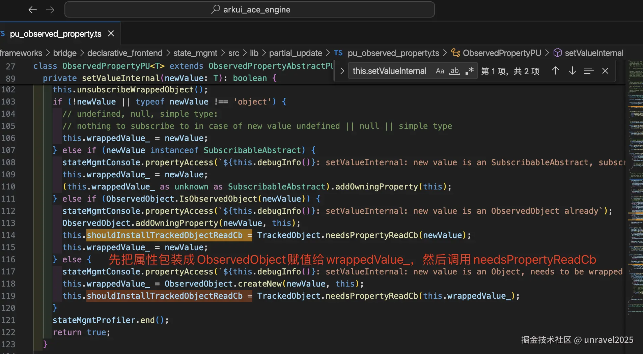Close the find widget
Viewport: 643px width, 354px height.
click(x=605, y=71)
